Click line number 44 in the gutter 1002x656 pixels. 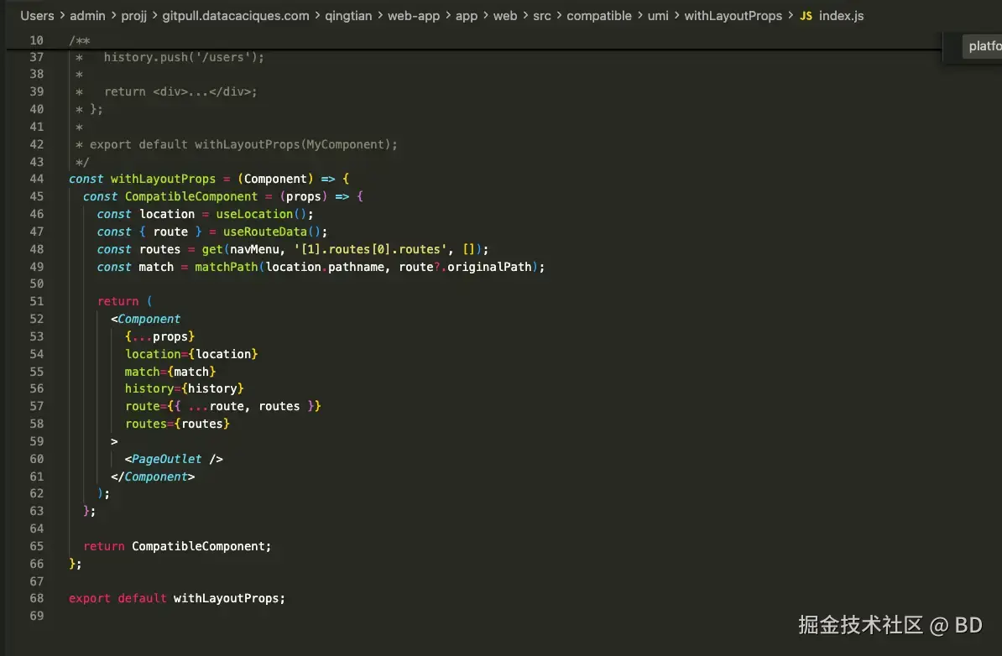pyautogui.click(x=36, y=179)
